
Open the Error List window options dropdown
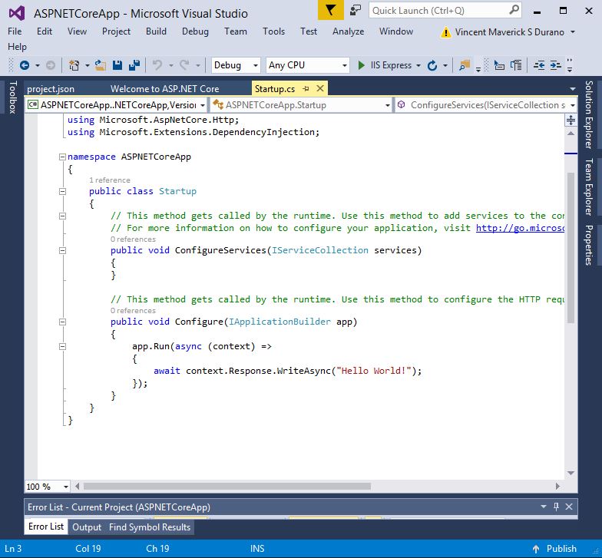(x=544, y=507)
